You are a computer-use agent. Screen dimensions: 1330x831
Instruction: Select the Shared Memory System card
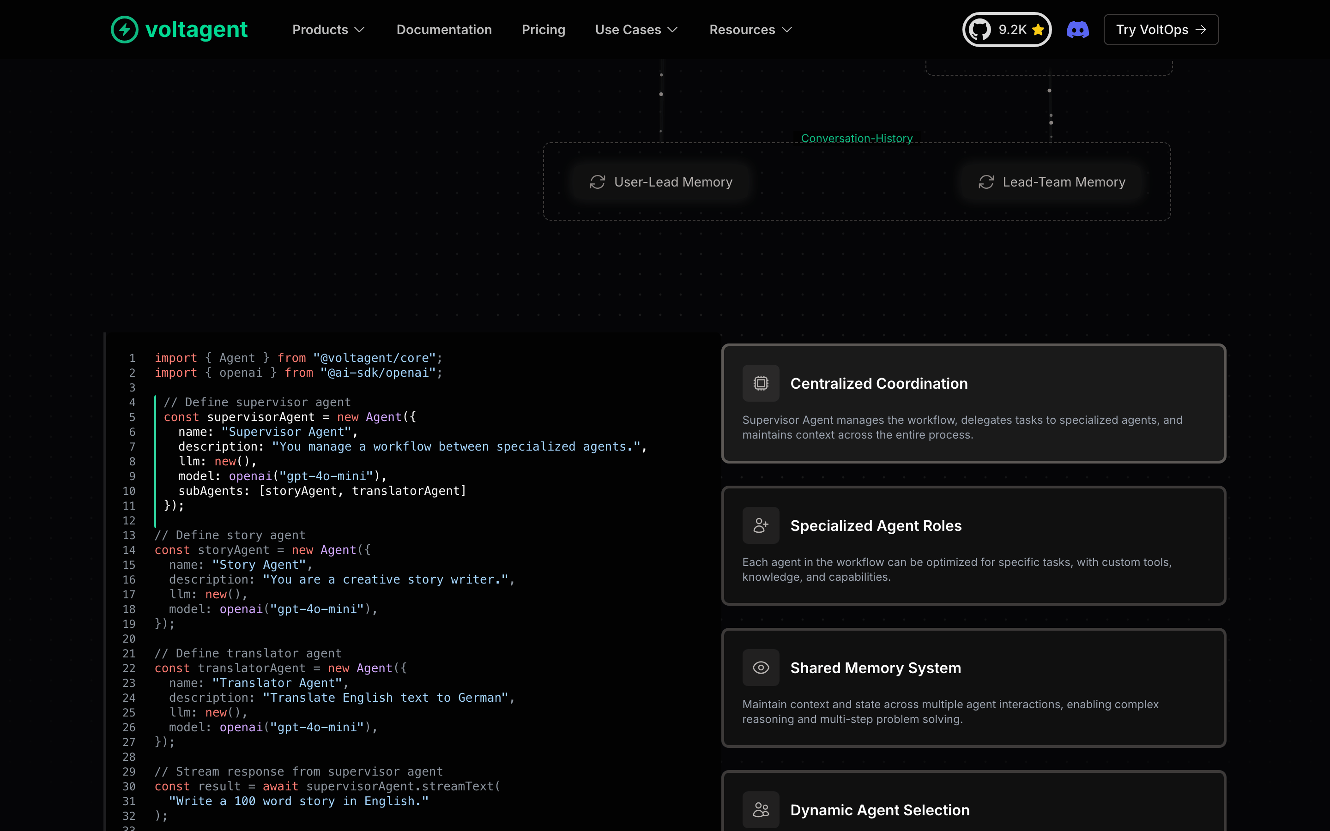[973, 687]
